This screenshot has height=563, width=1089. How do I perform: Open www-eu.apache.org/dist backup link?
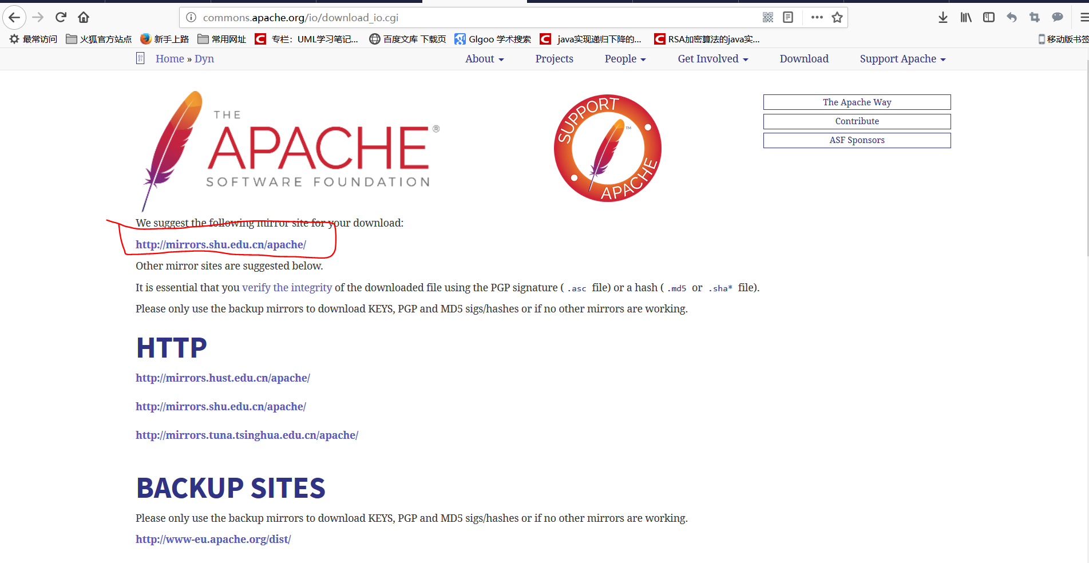(x=213, y=539)
